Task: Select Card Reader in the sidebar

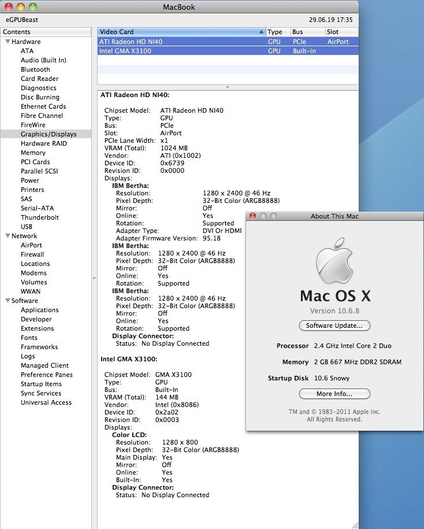Action: pyautogui.click(x=39, y=79)
